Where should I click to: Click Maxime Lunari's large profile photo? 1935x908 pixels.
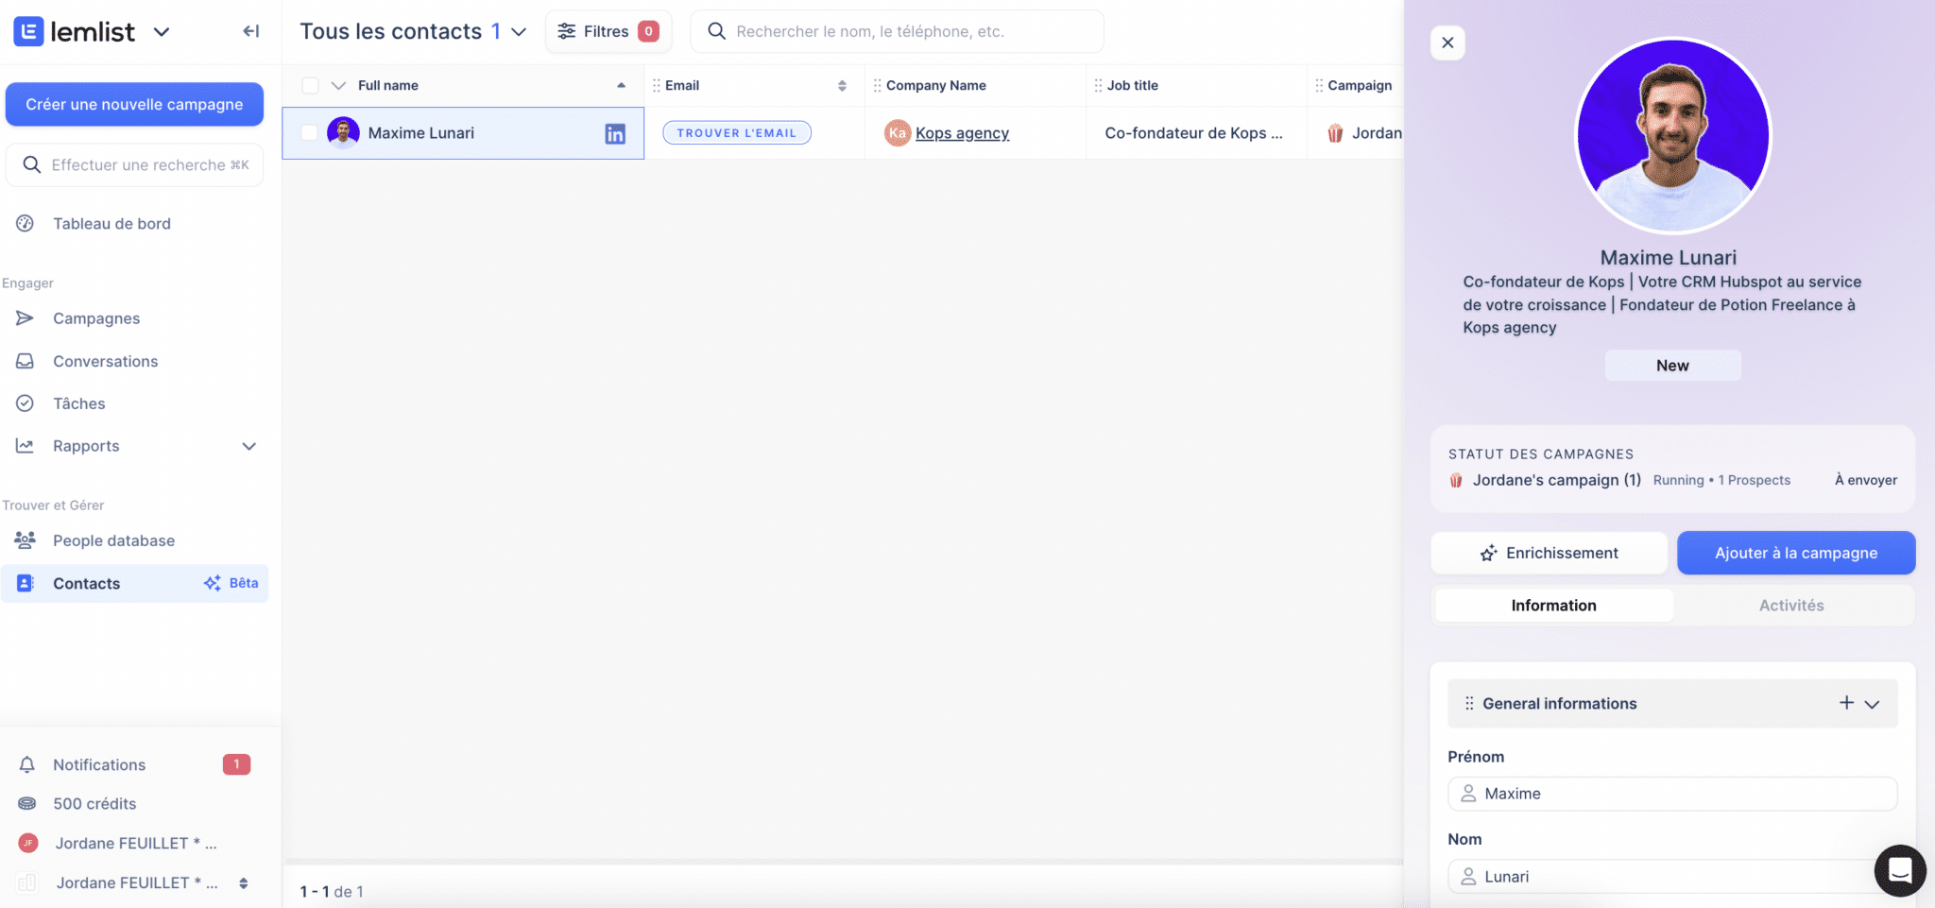pyautogui.click(x=1672, y=135)
